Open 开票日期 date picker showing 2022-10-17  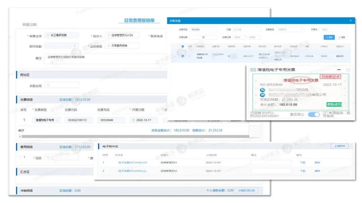[144, 120]
